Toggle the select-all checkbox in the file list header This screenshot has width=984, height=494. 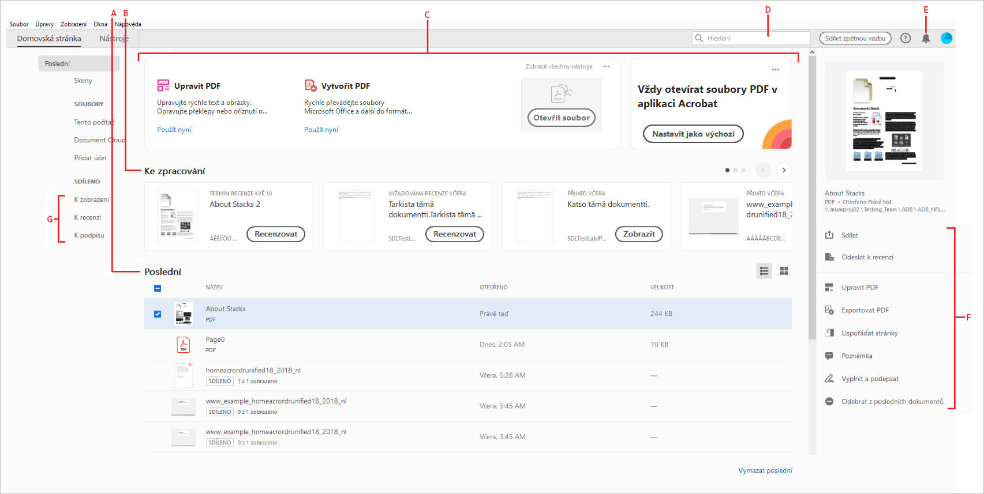[x=158, y=288]
